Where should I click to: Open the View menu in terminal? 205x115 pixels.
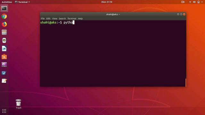click(x=55, y=19)
